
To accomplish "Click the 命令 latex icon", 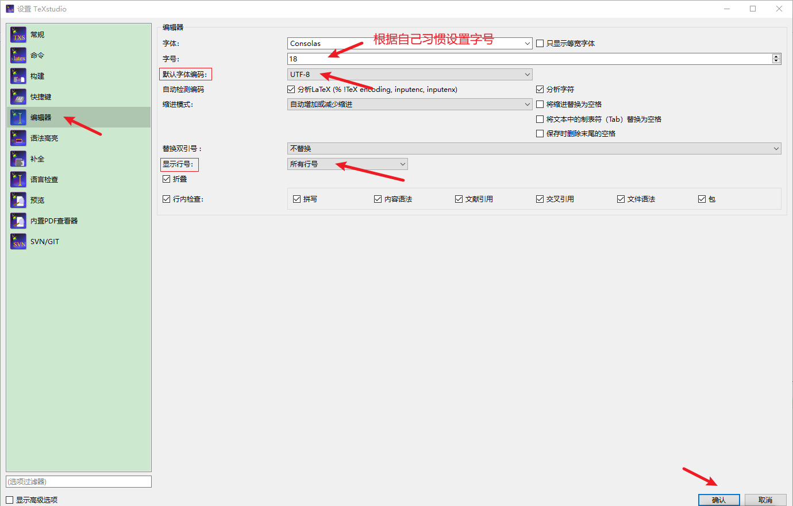I will pos(18,55).
